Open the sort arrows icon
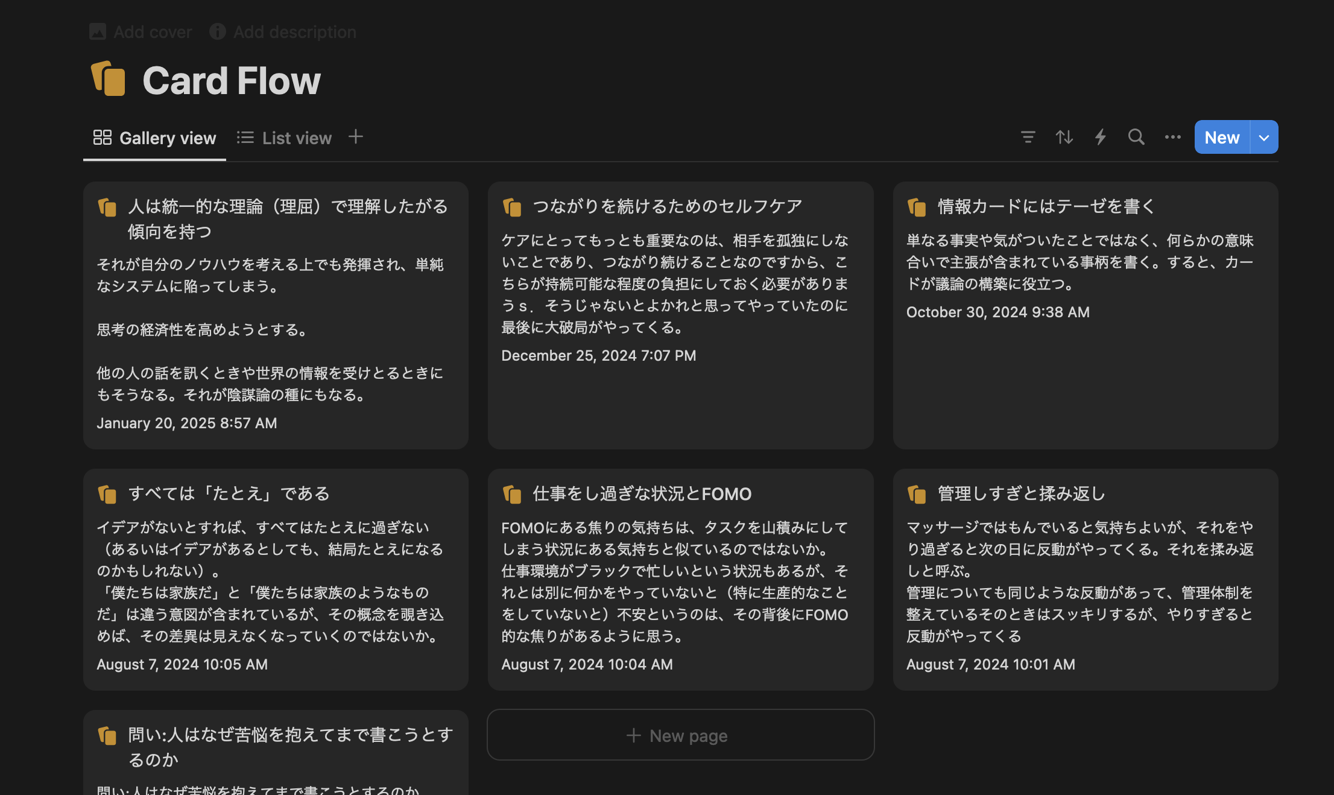Image resolution: width=1334 pixels, height=795 pixels. point(1064,137)
